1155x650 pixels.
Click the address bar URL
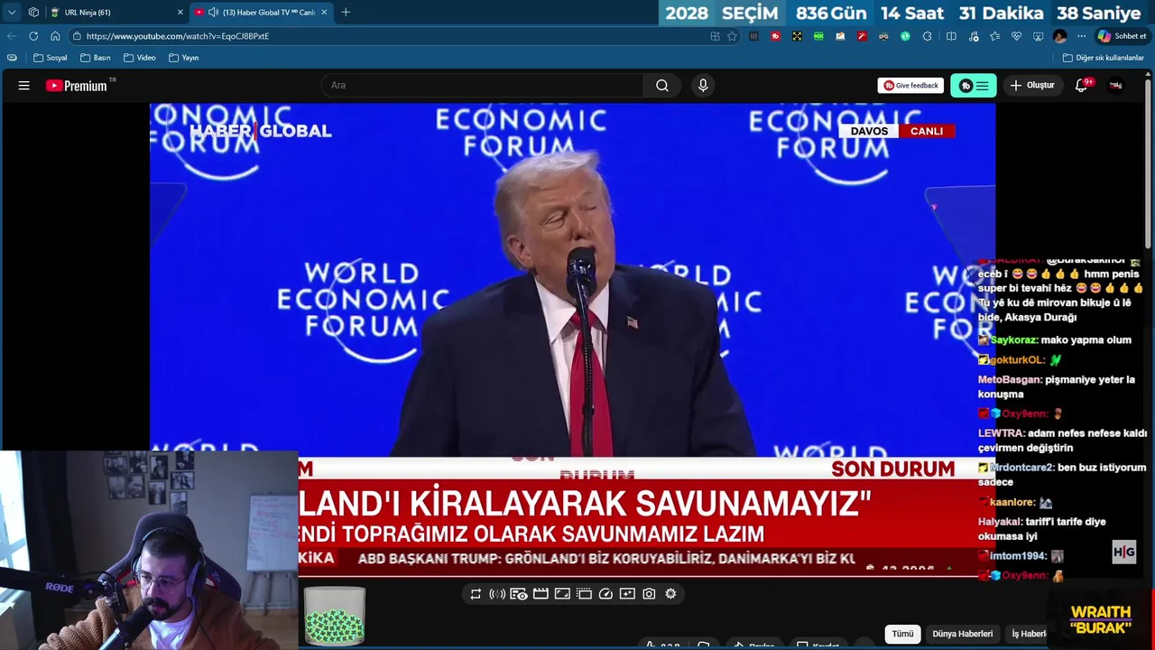(x=177, y=36)
